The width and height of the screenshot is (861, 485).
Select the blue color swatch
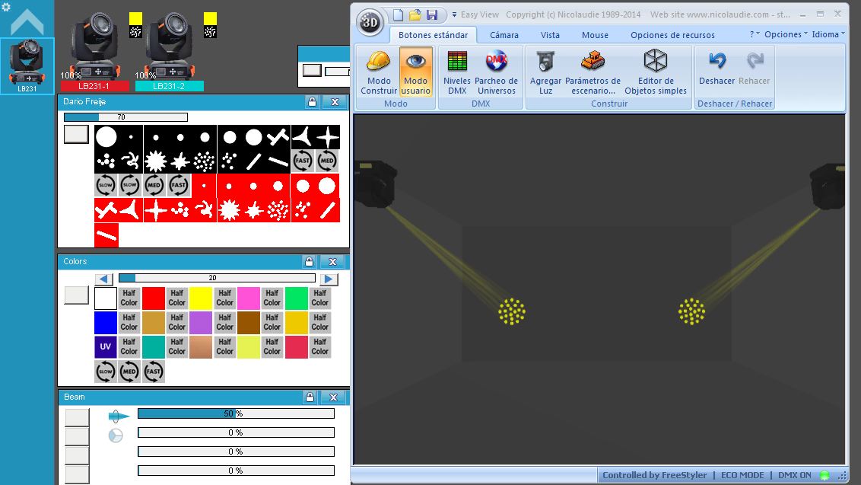point(106,322)
